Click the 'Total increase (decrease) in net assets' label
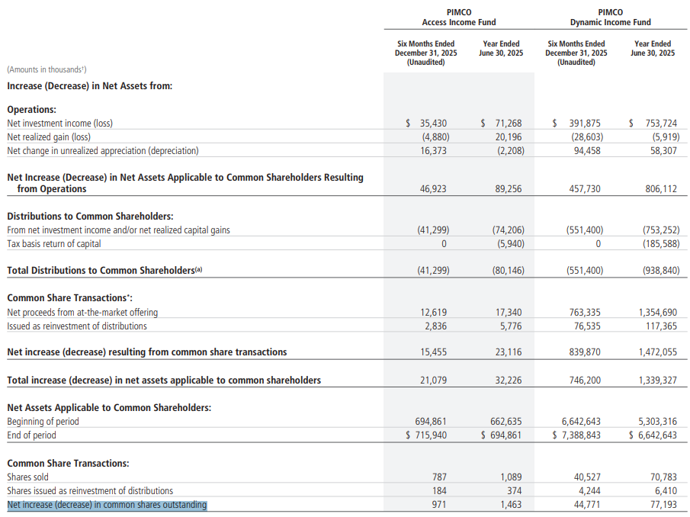 164,381
